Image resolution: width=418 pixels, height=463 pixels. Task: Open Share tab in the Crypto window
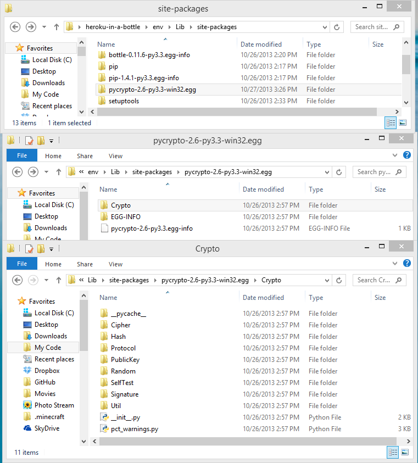tap(85, 264)
